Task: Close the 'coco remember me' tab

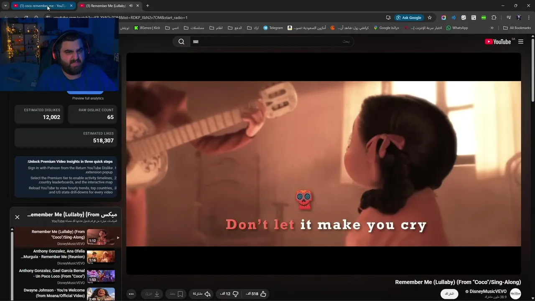Action: pyautogui.click(x=71, y=6)
